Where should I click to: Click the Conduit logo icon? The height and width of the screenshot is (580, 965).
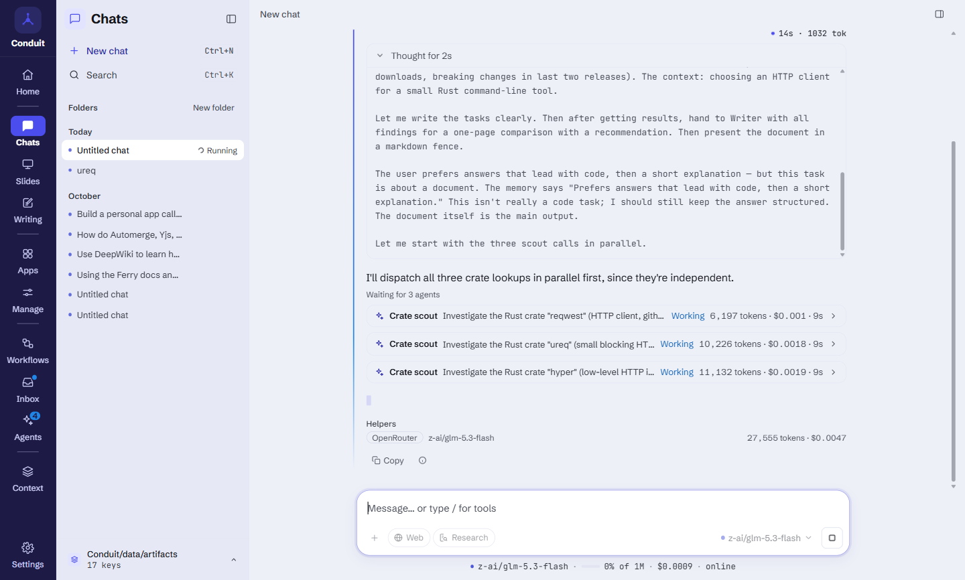click(27, 20)
